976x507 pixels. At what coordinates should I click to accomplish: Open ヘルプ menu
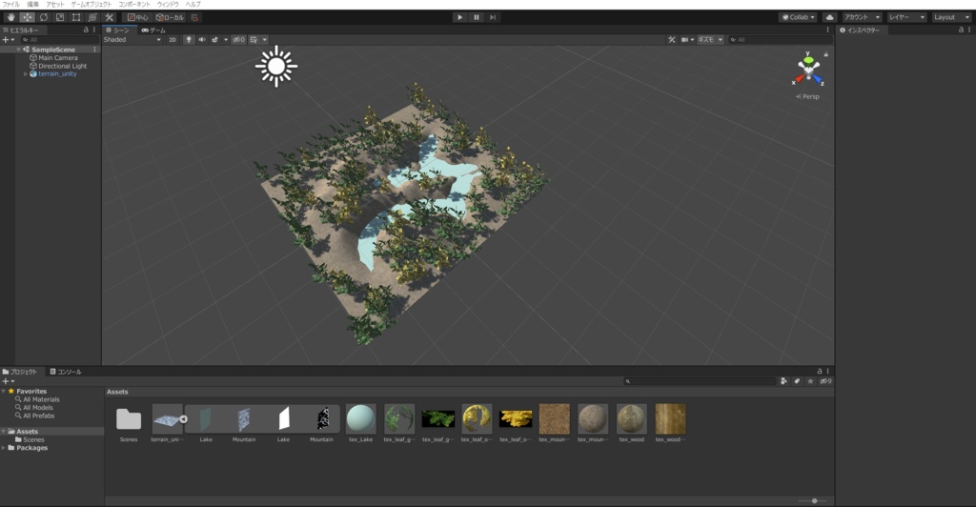pyautogui.click(x=193, y=5)
